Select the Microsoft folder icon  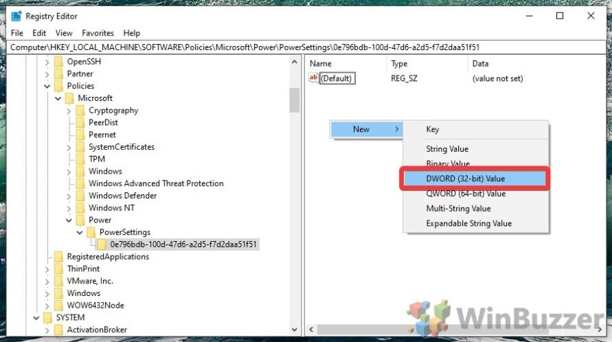(x=69, y=98)
